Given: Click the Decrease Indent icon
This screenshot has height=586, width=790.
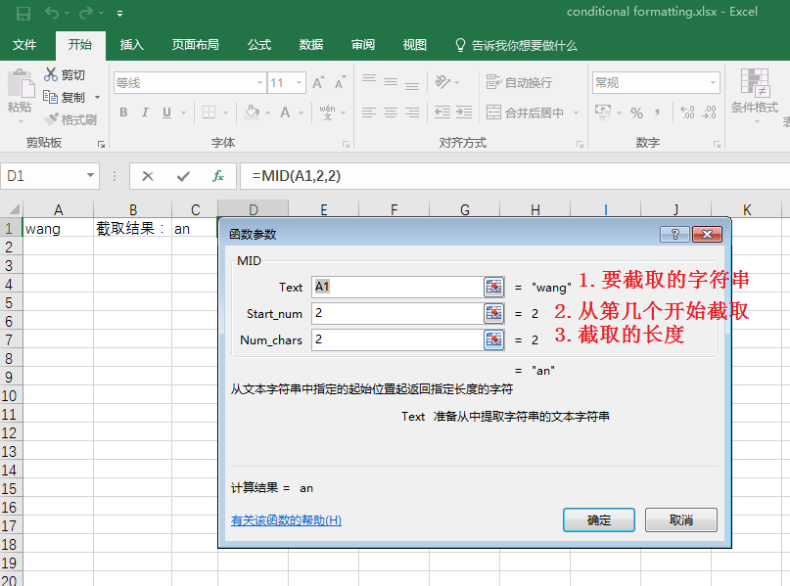Looking at the screenshot, I should pos(442,113).
